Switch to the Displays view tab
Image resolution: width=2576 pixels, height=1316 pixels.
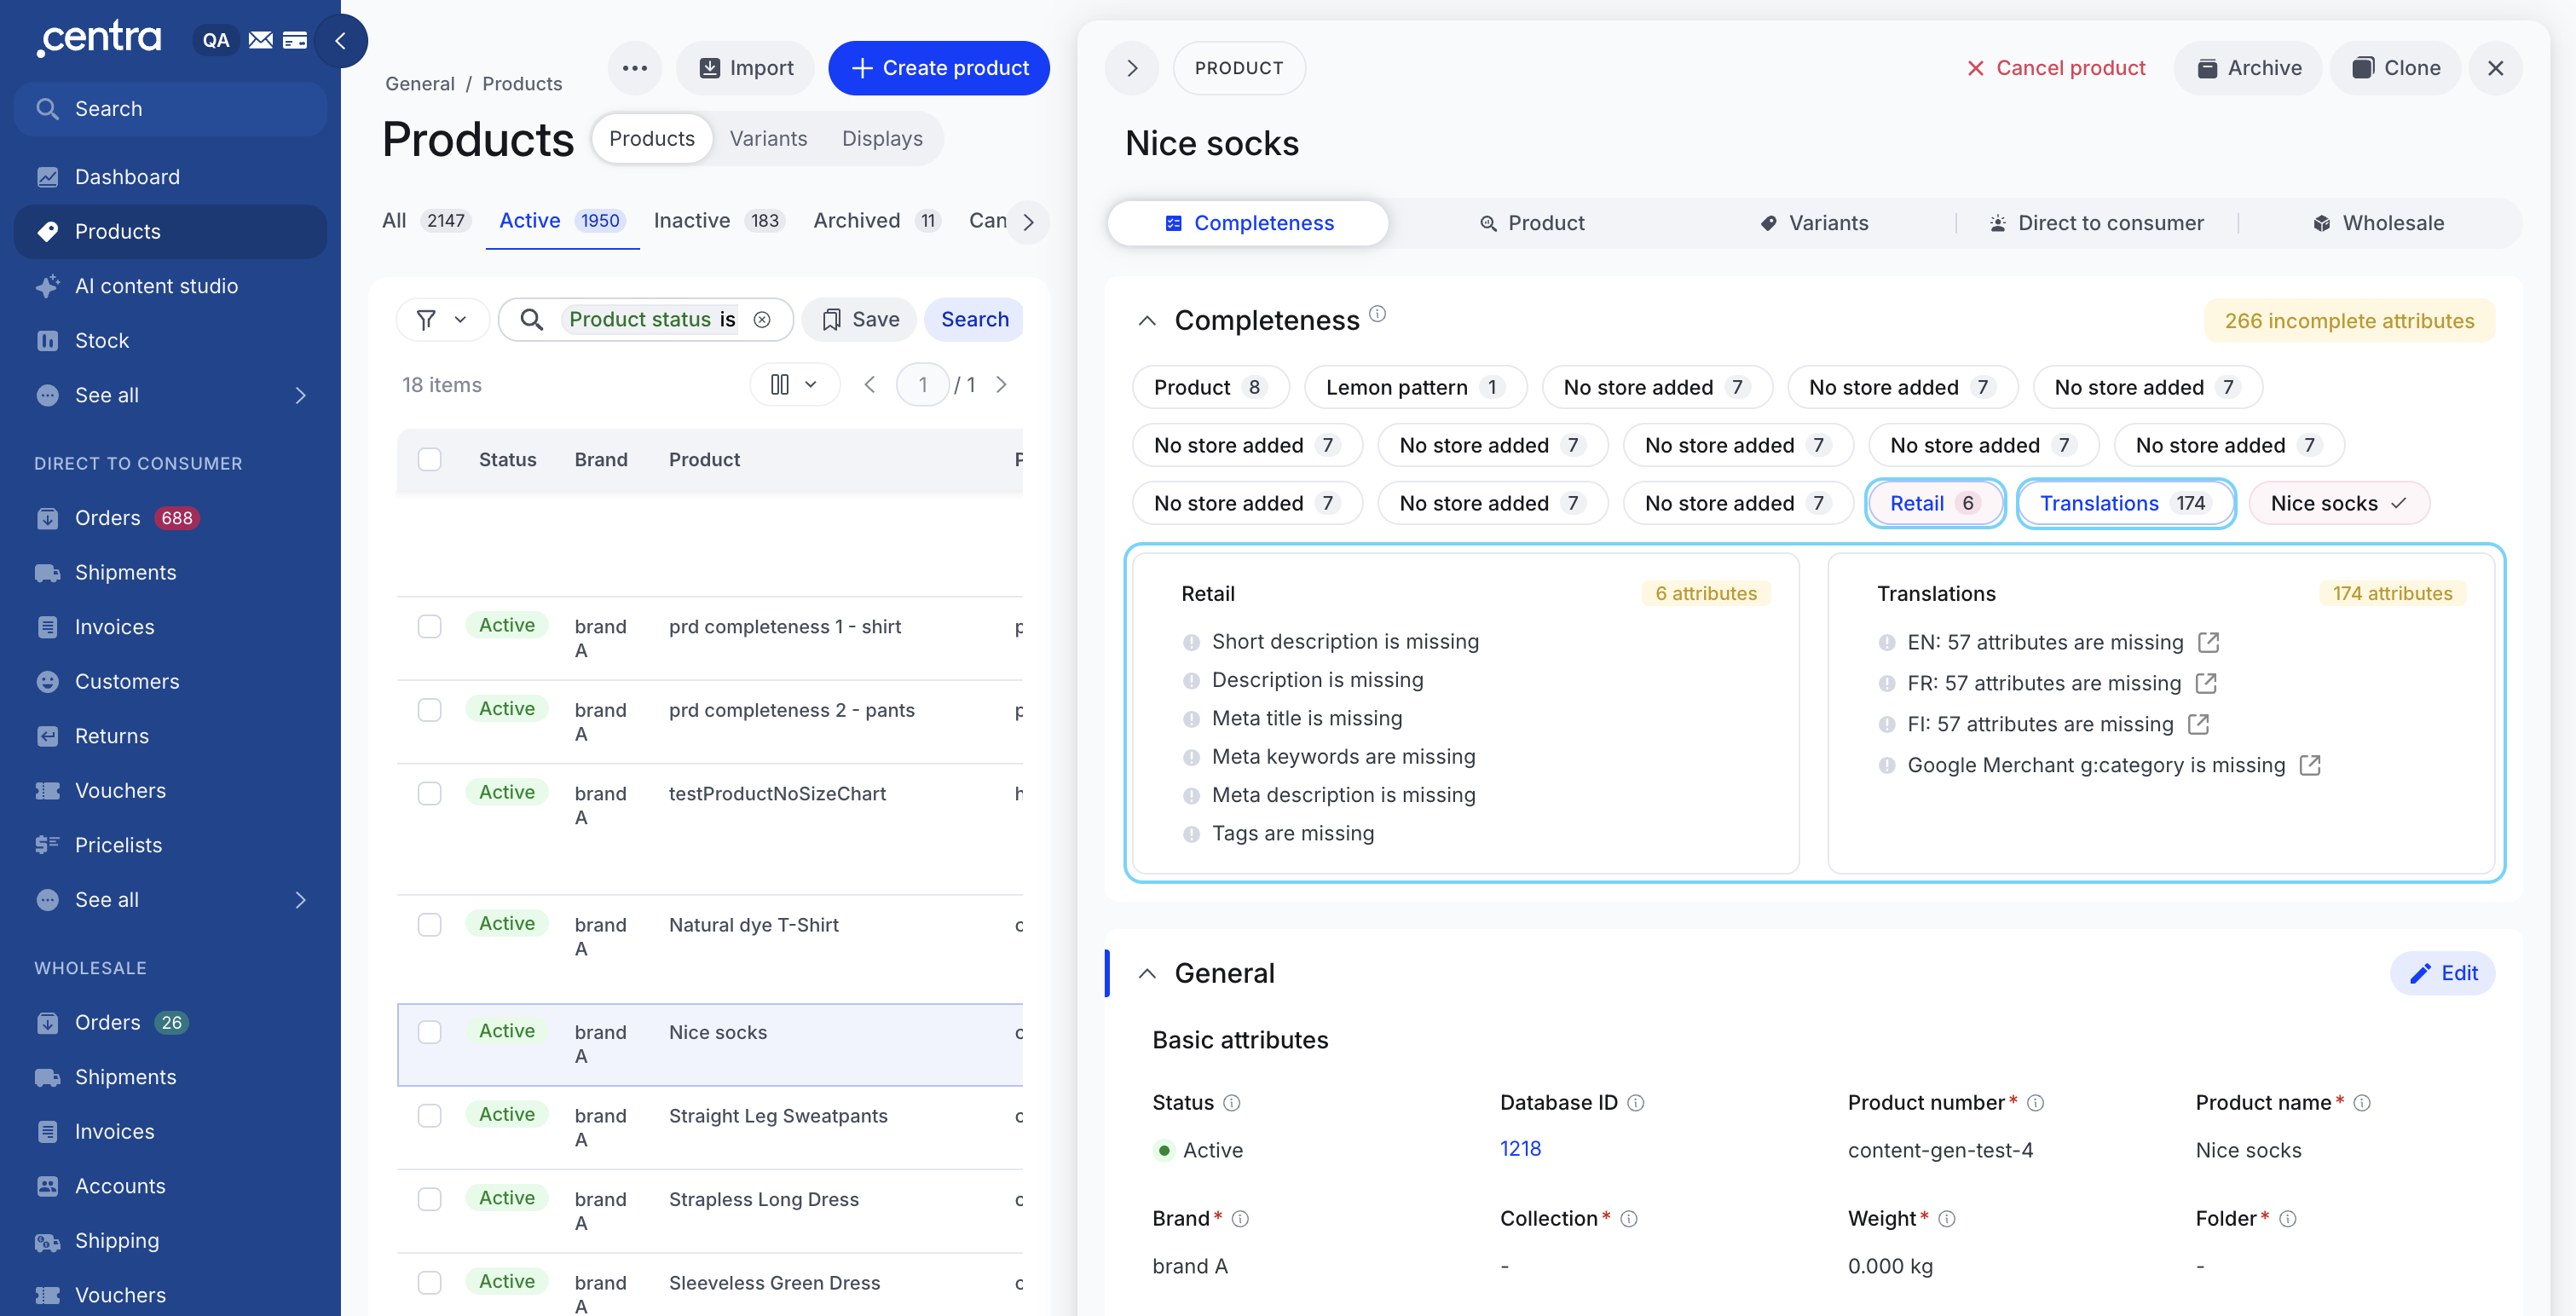point(882,139)
